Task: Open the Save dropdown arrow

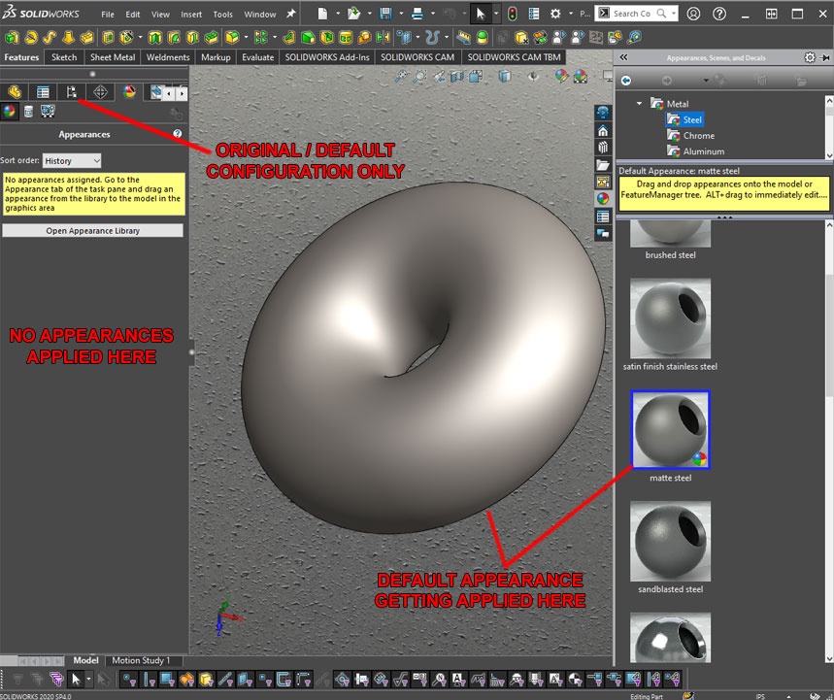Action: [x=401, y=14]
